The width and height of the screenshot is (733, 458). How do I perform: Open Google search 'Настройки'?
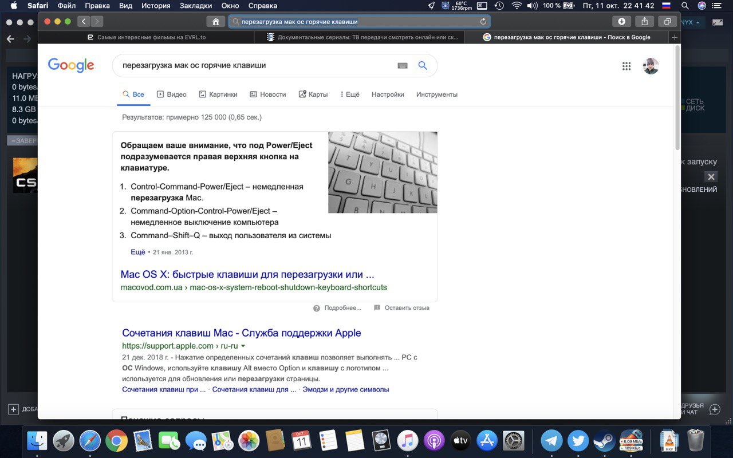pyautogui.click(x=388, y=94)
